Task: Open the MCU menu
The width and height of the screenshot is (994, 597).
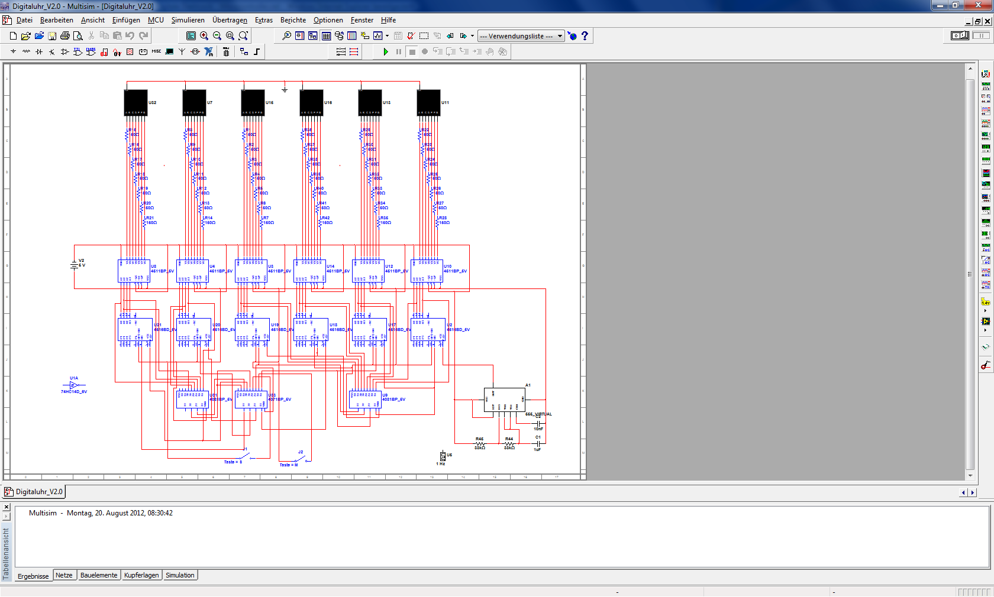Action: point(156,20)
